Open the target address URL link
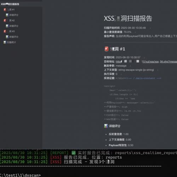 tap(146, 62)
